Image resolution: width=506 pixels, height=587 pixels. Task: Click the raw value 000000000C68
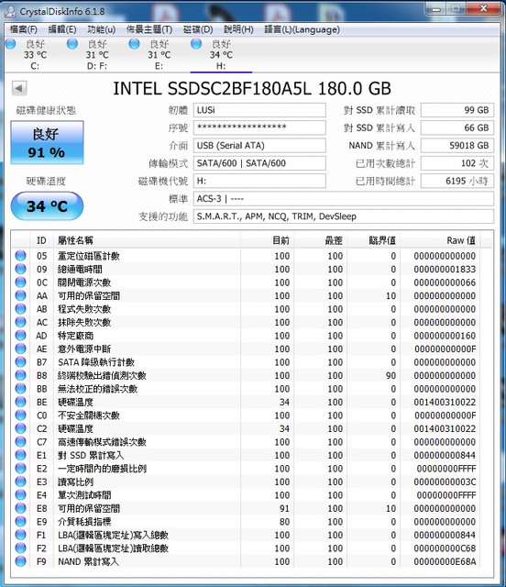(445, 548)
